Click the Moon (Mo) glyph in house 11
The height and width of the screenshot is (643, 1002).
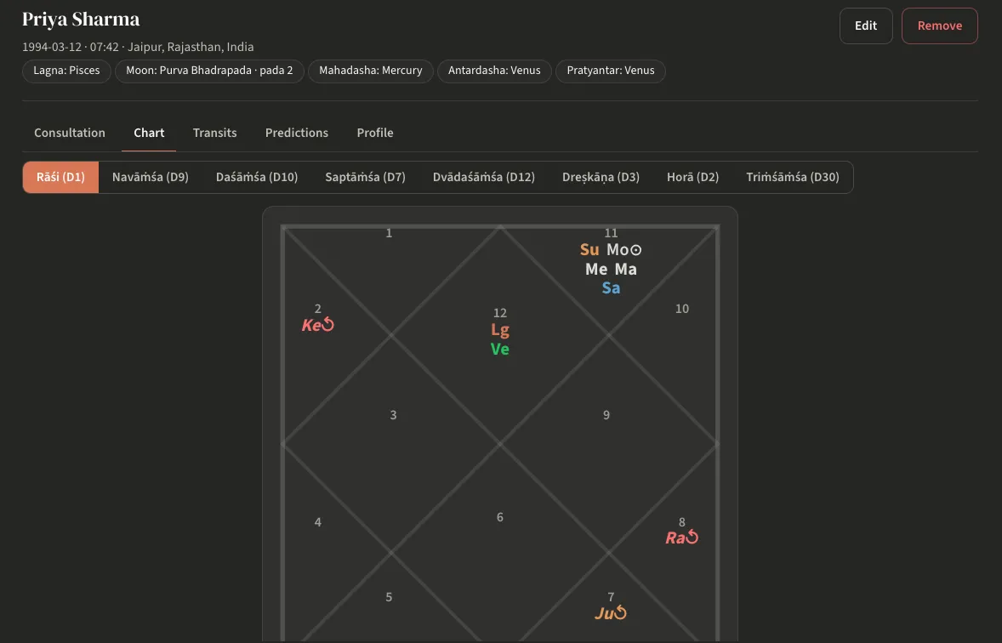(x=623, y=250)
